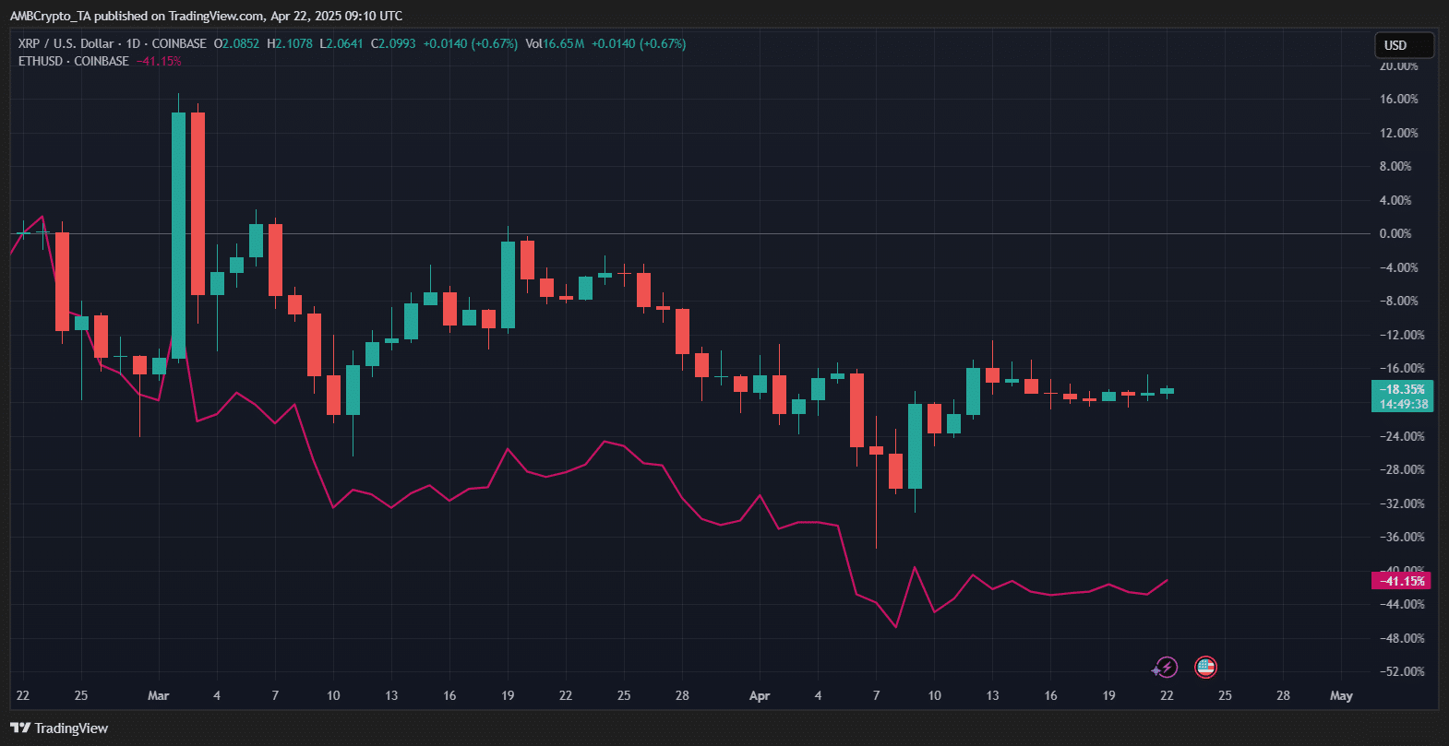The image size is (1449, 746).
Task: Click the pink ETHUSD line's last point
Action: point(1168,580)
